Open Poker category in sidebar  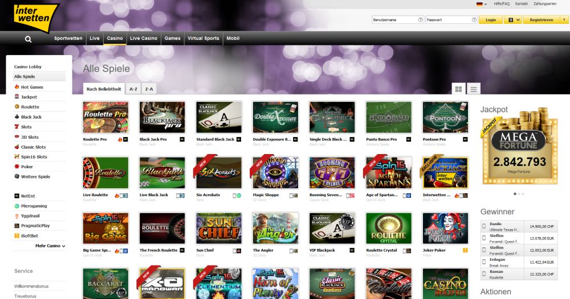(27, 167)
